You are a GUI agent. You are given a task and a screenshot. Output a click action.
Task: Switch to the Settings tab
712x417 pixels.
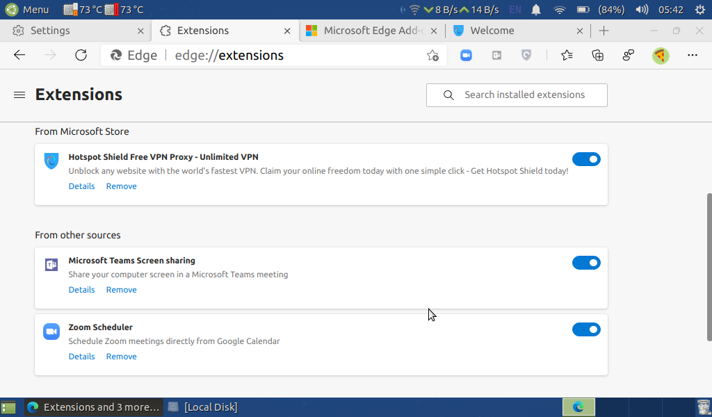click(x=75, y=31)
